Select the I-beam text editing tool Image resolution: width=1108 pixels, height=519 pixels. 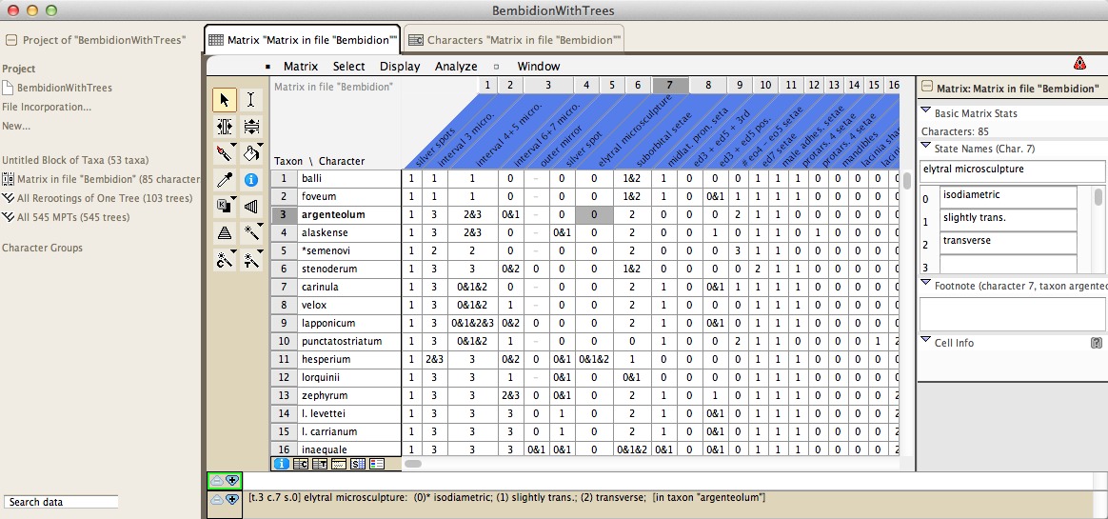pyautogui.click(x=251, y=100)
